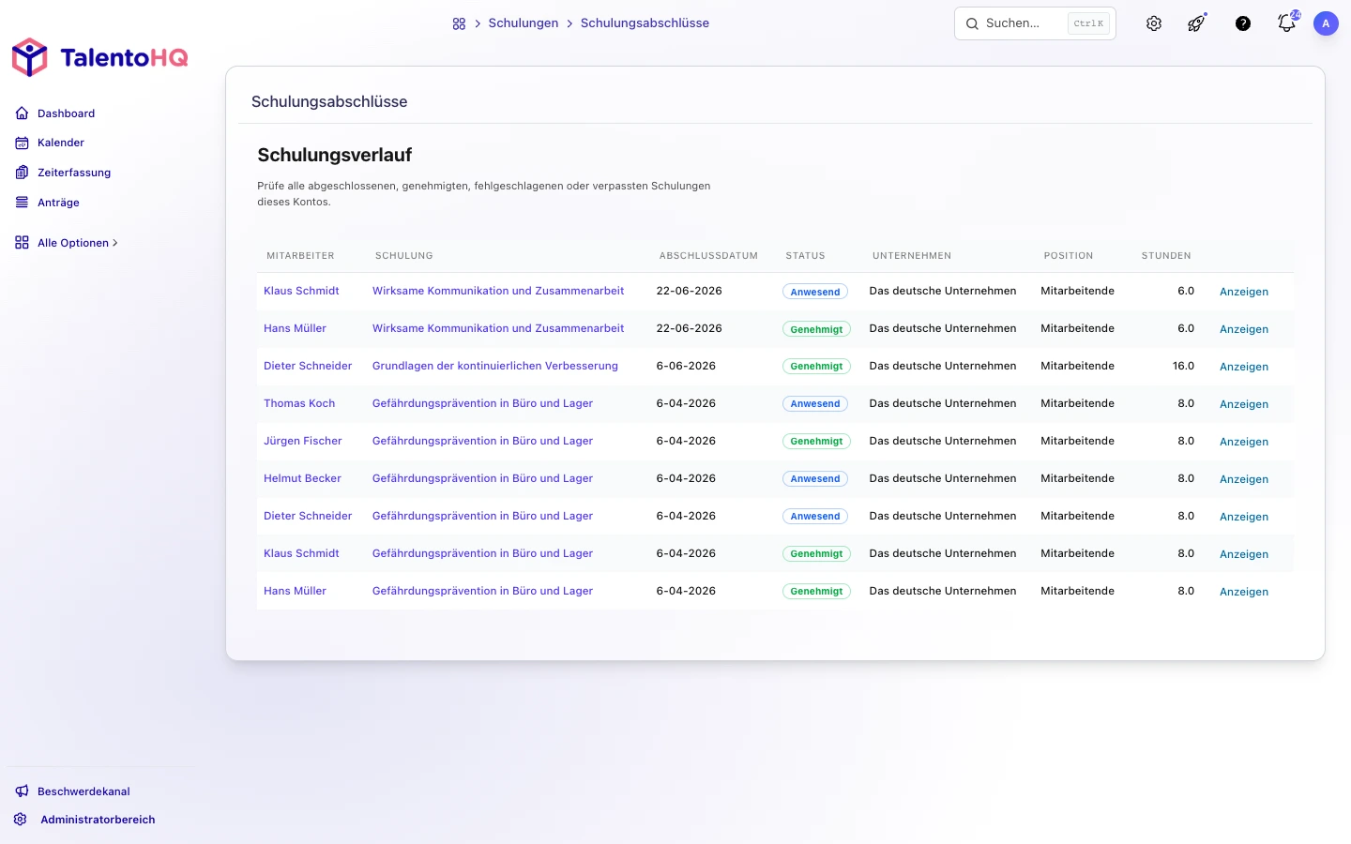This screenshot has width=1351, height=844.
Task: Click the STATUS column header
Action: (806, 256)
